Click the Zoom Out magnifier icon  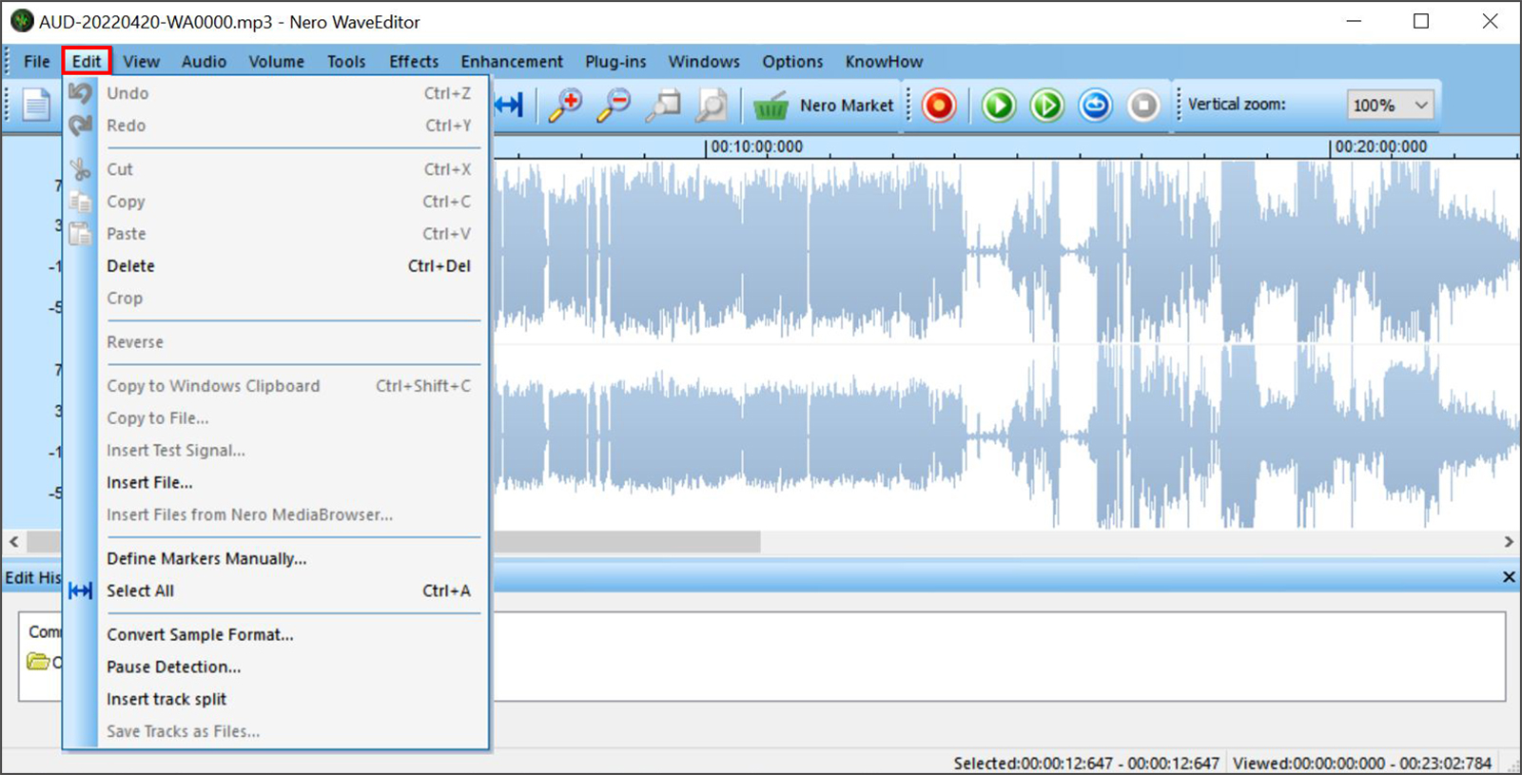614,105
